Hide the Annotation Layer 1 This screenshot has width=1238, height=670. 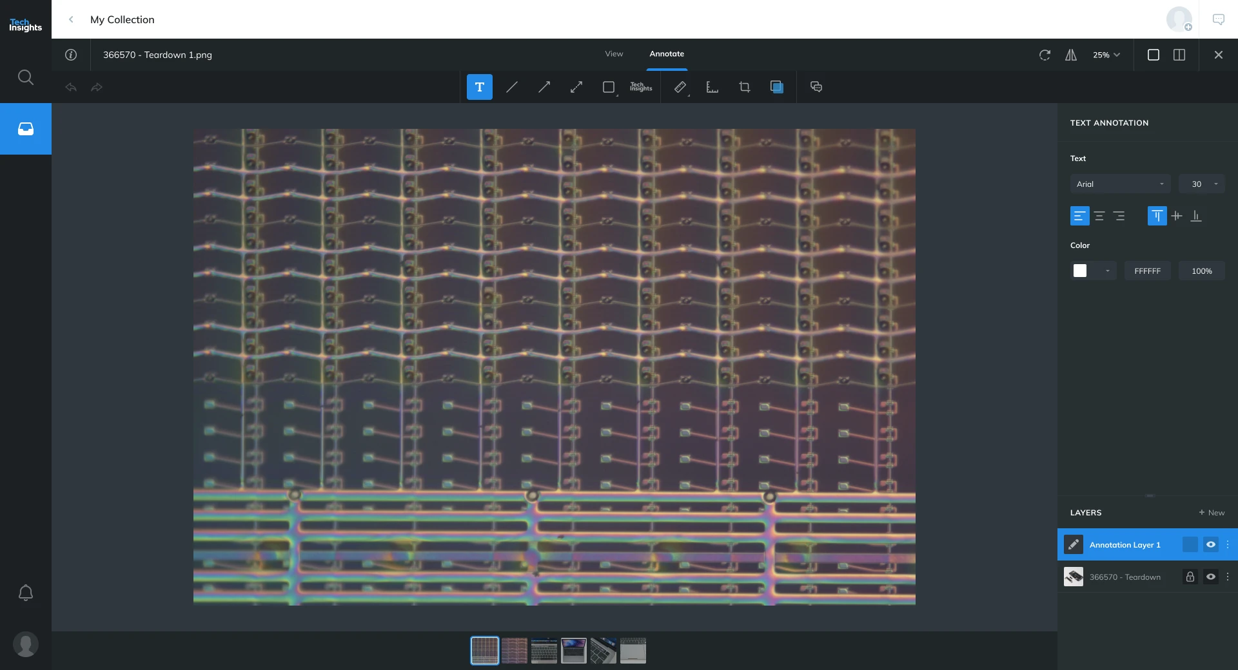1212,545
